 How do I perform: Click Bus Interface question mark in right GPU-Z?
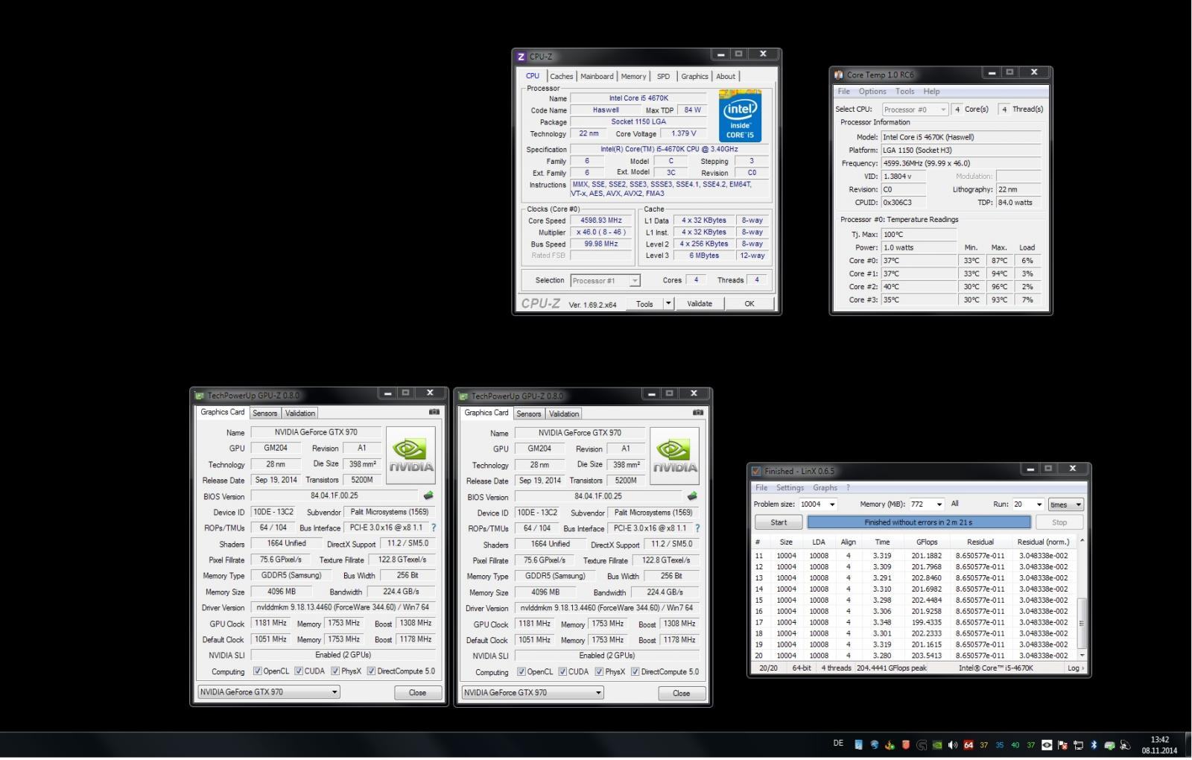[697, 528]
